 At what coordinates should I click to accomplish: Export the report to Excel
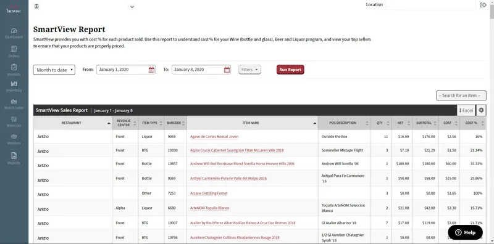pyautogui.click(x=466, y=110)
